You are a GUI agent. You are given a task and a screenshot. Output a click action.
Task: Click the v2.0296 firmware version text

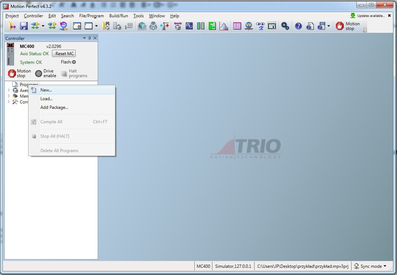coord(54,46)
